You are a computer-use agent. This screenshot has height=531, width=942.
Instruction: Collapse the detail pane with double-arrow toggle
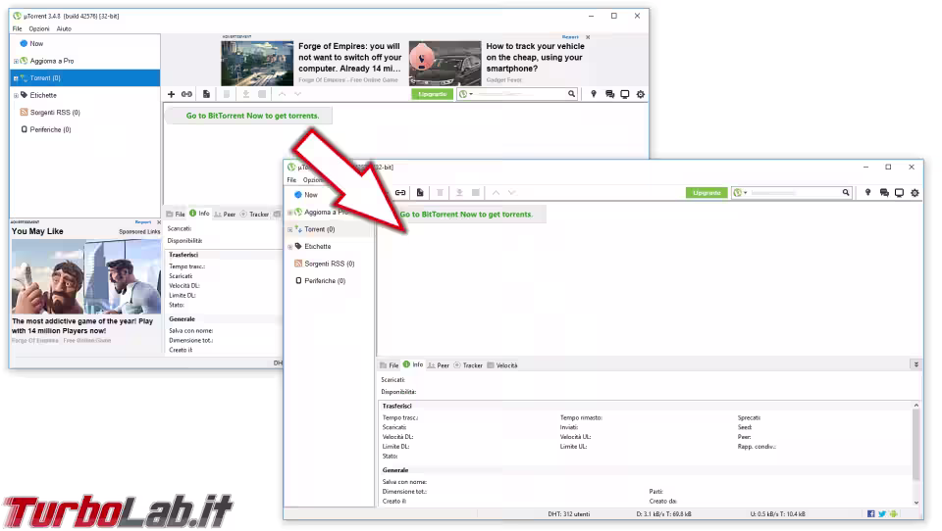pyautogui.click(x=916, y=364)
